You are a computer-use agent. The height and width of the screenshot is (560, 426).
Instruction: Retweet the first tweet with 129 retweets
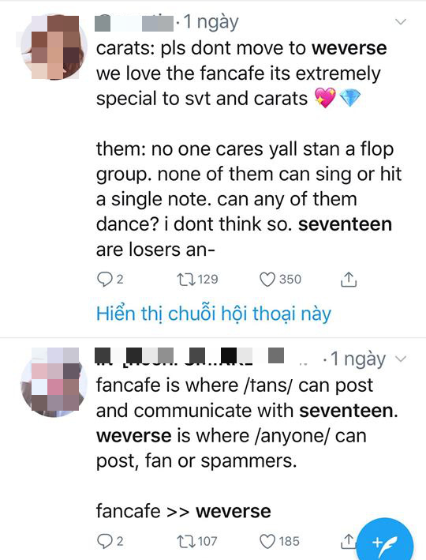186,280
